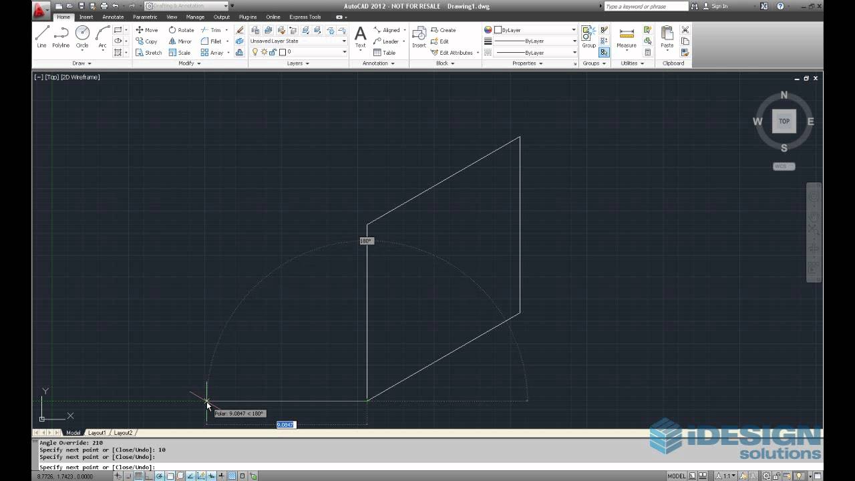The image size is (855, 481).
Task: Expand the Layers panel
Action: tap(298, 63)
